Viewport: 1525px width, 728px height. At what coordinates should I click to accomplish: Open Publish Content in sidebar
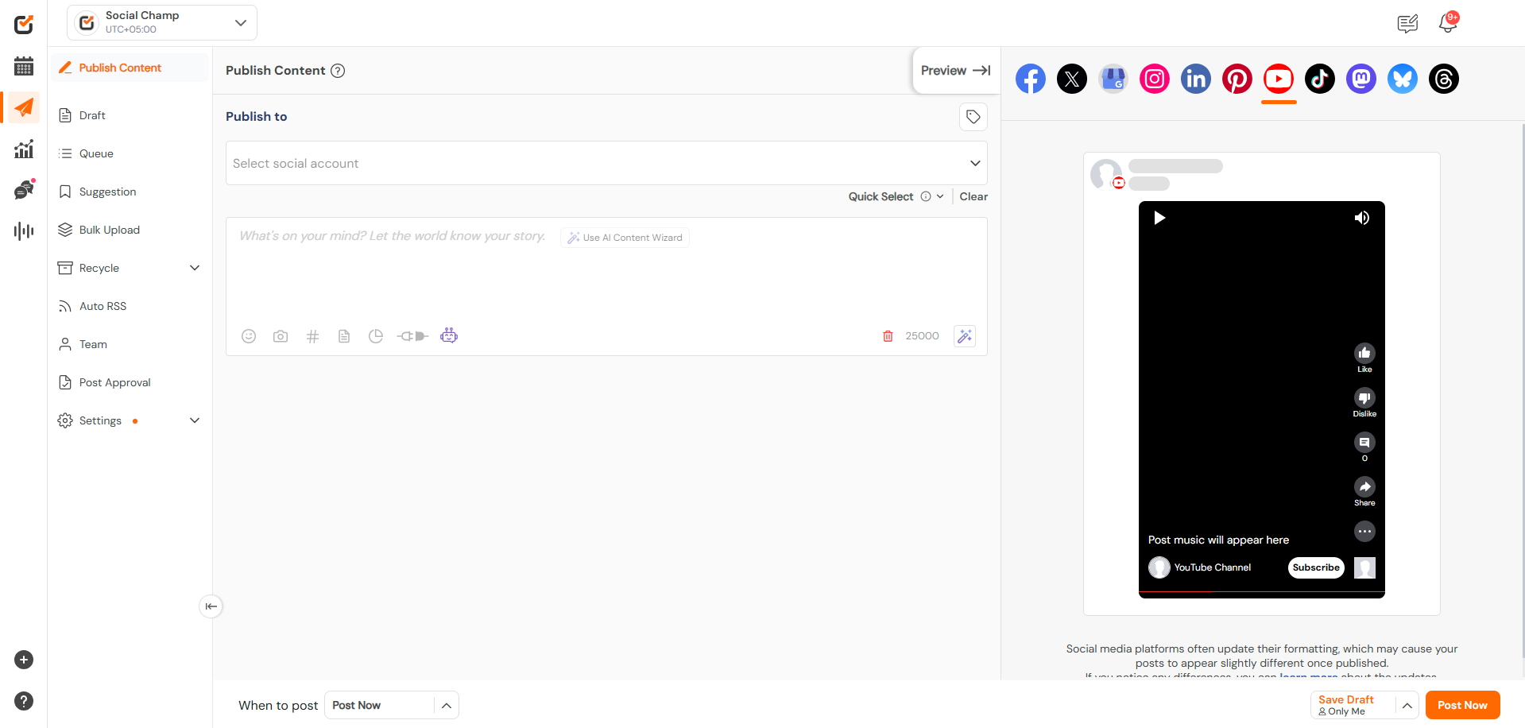click(130, 68)
